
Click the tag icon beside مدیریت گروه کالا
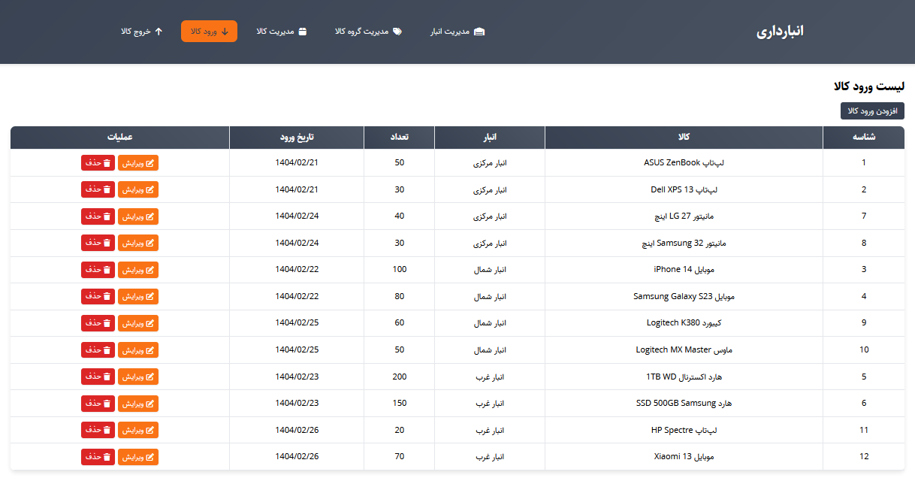click(x=397, y=32)
